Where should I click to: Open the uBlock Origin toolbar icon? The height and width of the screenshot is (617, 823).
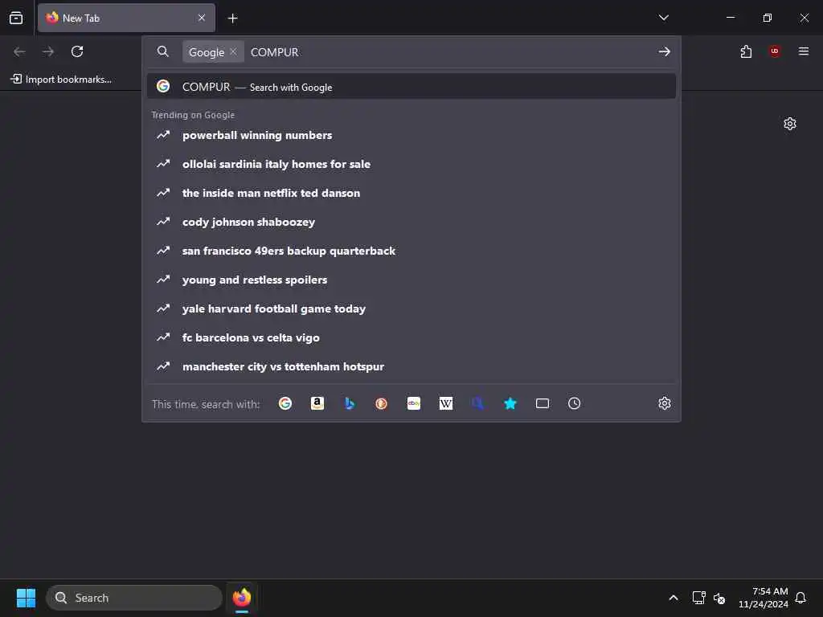[775, 51]
